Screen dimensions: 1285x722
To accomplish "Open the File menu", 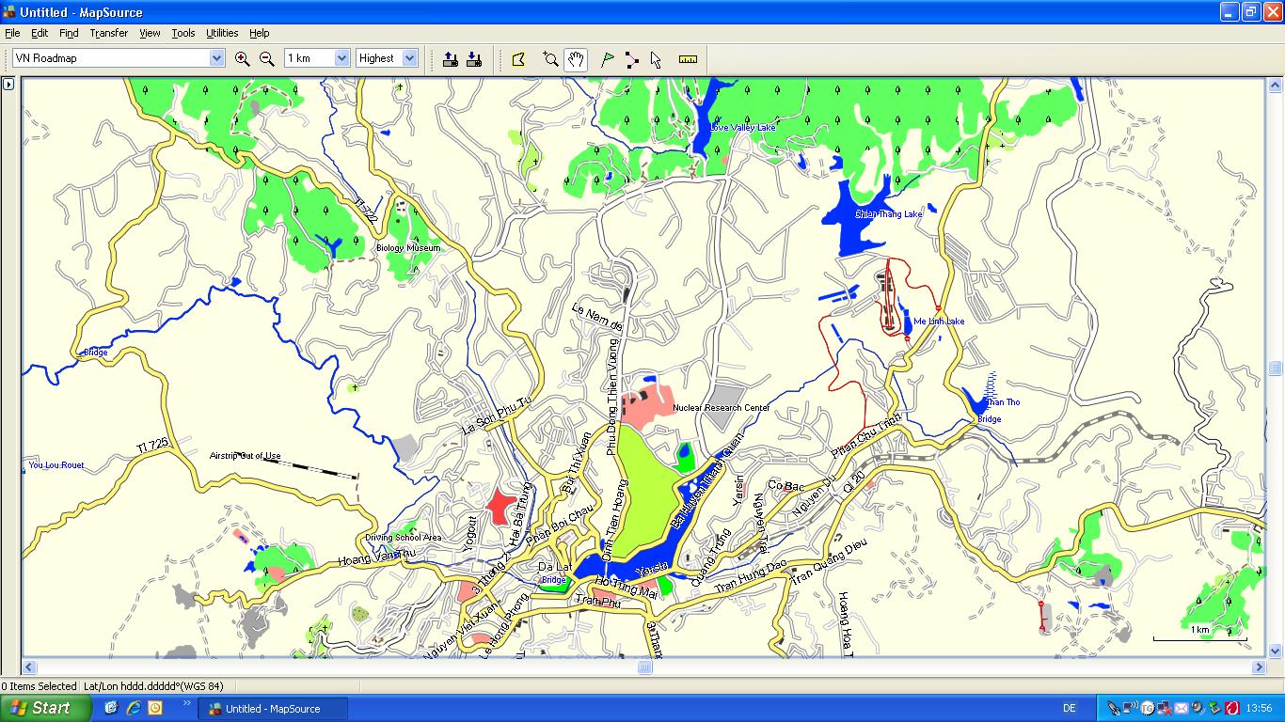I will (x=12, y=33).
